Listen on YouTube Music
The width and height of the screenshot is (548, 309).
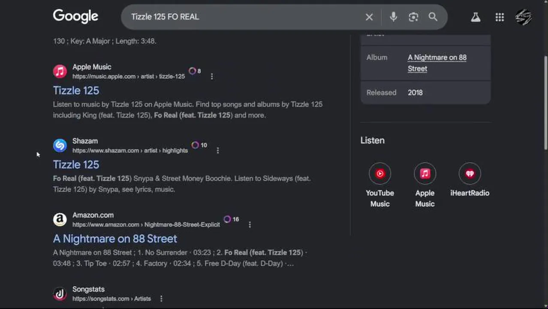point(380,174)
